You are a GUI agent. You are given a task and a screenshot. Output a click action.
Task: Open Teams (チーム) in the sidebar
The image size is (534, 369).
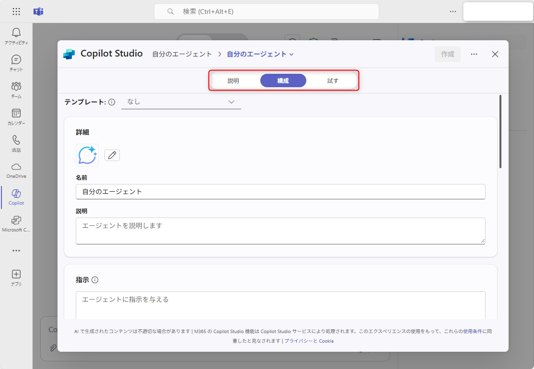coord(16,90)
